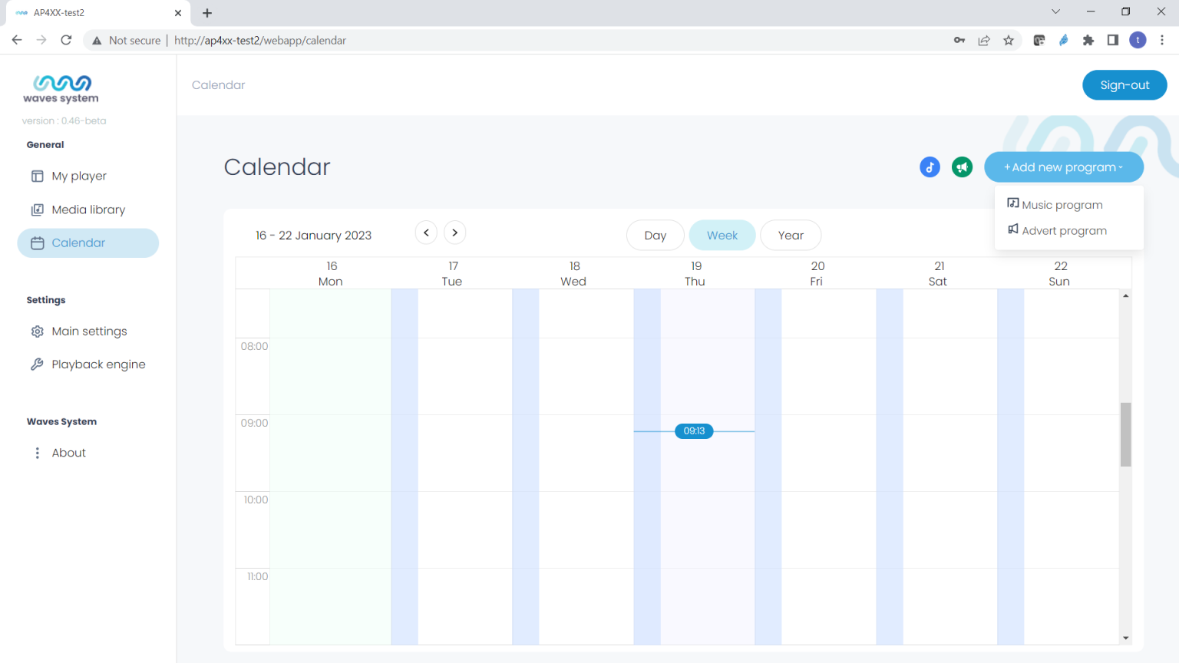This screenshot has height=663, width=1179.
Task: Click the blue music note icon
Action: (x=930, y=167)
